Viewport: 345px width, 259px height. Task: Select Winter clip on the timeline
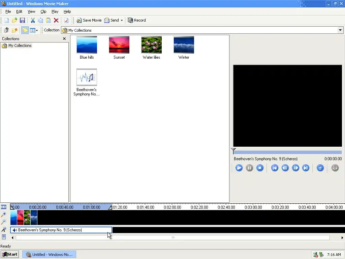[34, 218]
